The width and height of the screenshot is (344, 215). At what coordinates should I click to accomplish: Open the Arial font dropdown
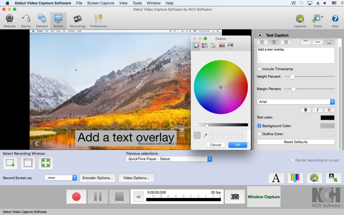tap(296, 102)
